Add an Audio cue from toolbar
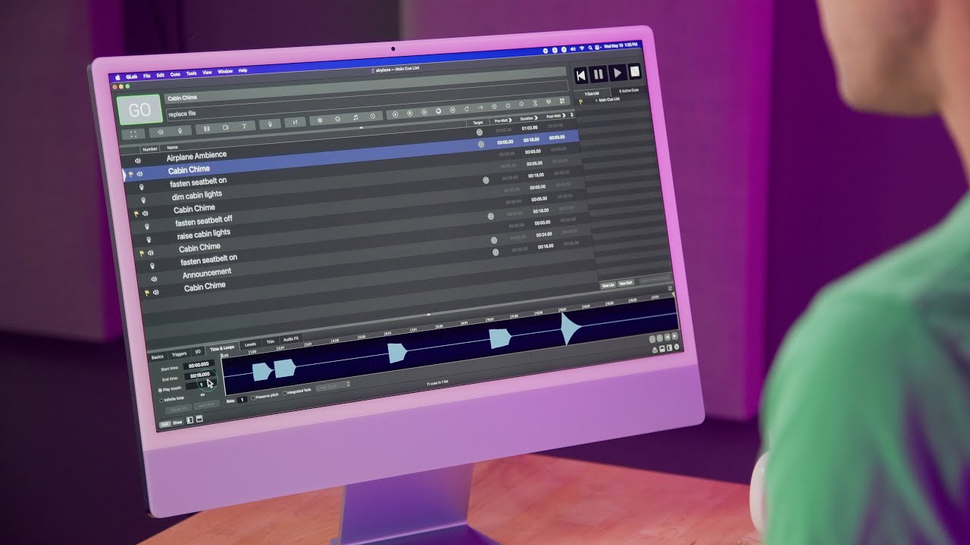Screen dimensions: 970x545 pyautogui.click(x=160, y=132)
